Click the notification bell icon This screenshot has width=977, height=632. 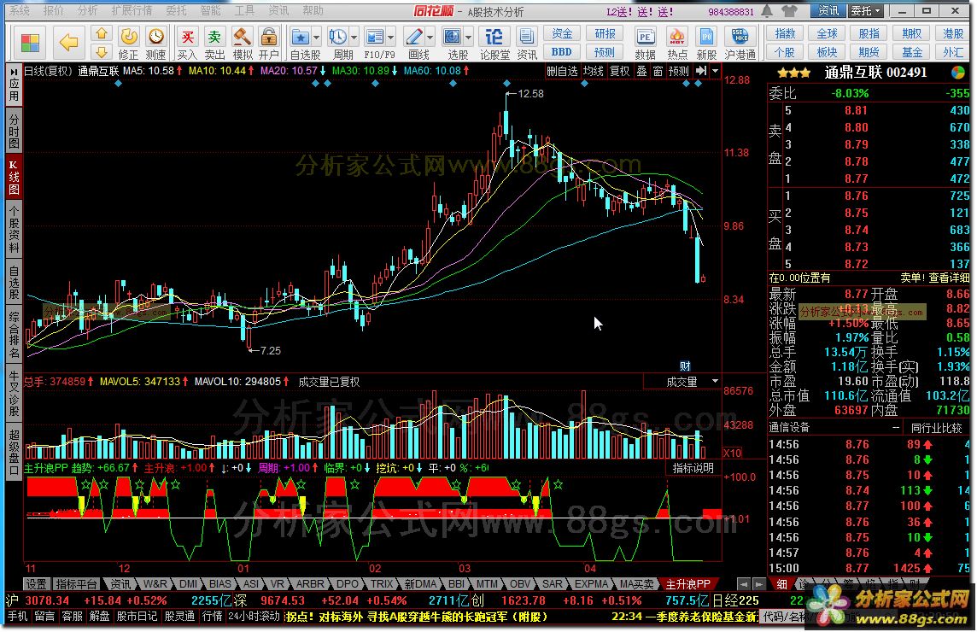(x=768, y=11)
